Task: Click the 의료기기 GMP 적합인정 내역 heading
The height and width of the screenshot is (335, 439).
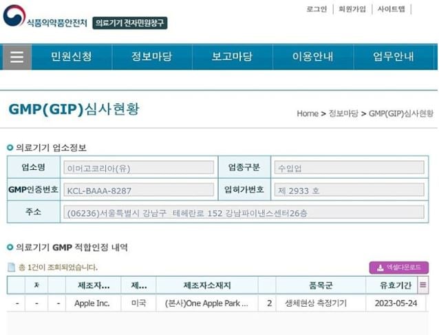Action: click(72, 248)
